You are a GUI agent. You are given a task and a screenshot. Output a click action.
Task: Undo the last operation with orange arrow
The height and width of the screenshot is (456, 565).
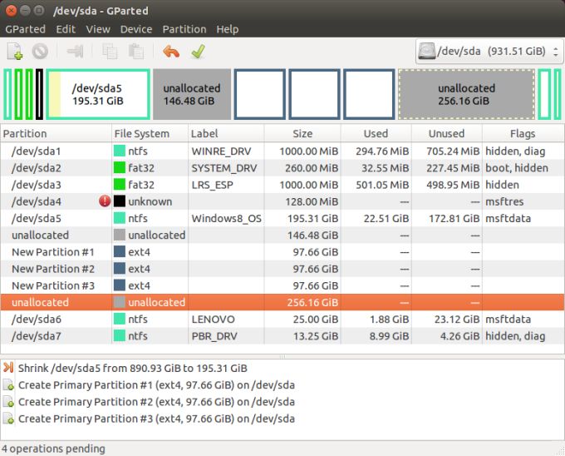point(171,52)
